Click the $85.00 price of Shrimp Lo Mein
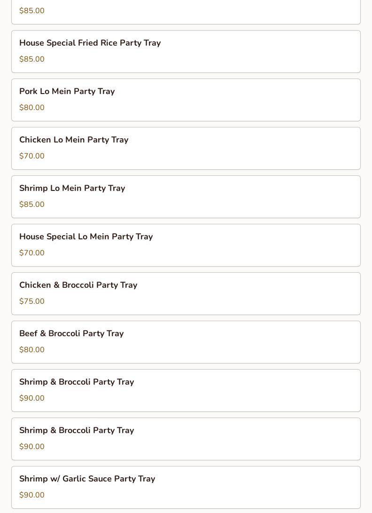This screenshot has height=513, width=372. (32, 205)
